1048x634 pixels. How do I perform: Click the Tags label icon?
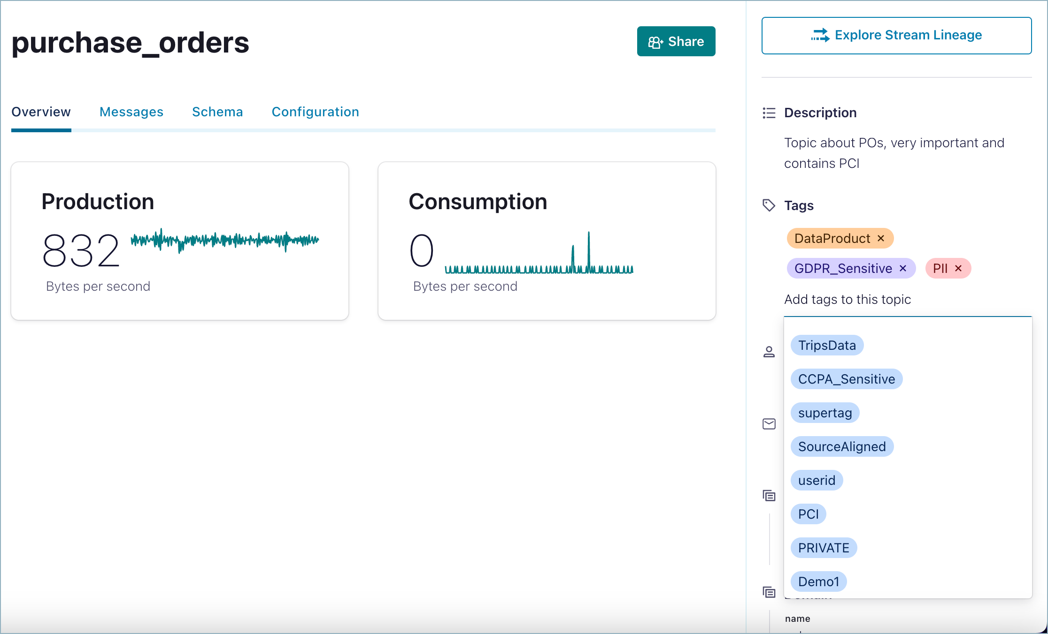(x=769, y=205)
